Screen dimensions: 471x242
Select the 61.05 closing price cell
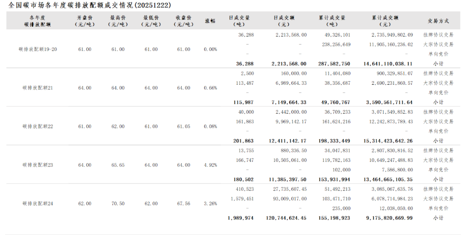pos(184,126)
